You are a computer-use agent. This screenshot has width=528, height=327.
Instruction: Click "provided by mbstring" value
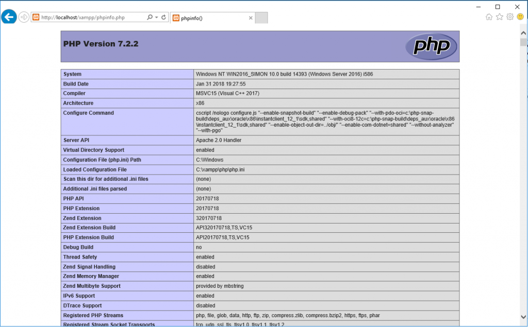tap(220, 286)
